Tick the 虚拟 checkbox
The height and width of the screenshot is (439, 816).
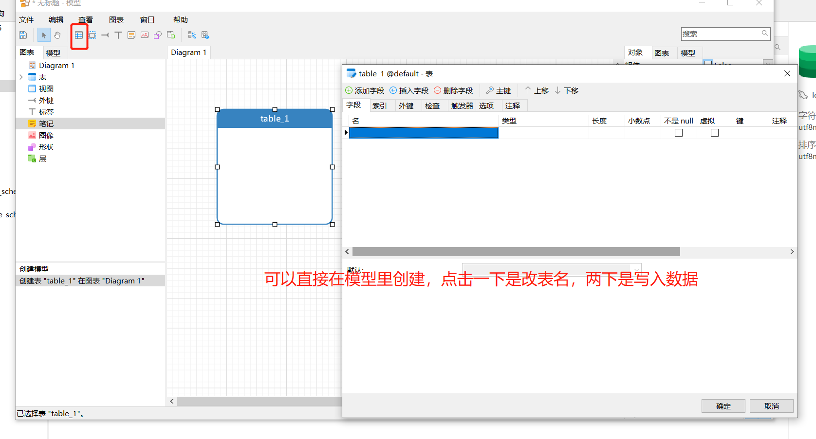(x=715, y=133)
